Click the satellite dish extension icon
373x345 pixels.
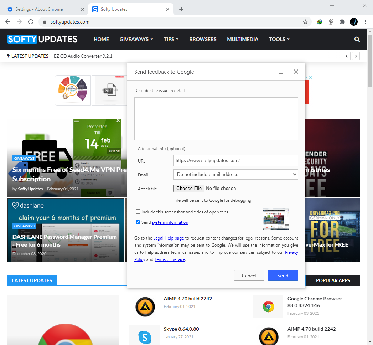click(x=331, y=22)
